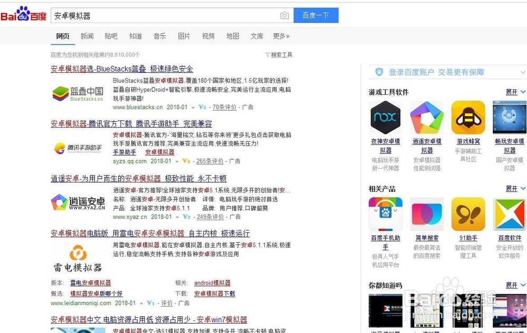527x333 pixels.
Task: Select the 简单搜索 app icon
Action: [426, 213]
